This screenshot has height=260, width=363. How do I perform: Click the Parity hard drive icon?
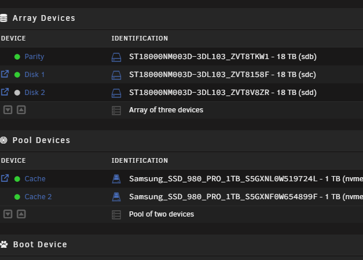click(116, 57)
